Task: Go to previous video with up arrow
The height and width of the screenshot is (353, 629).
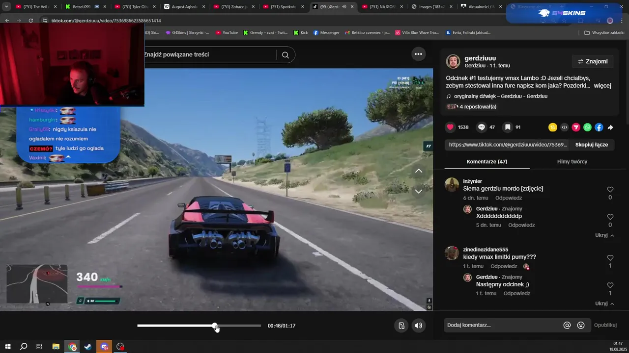Action: [419, 171]
